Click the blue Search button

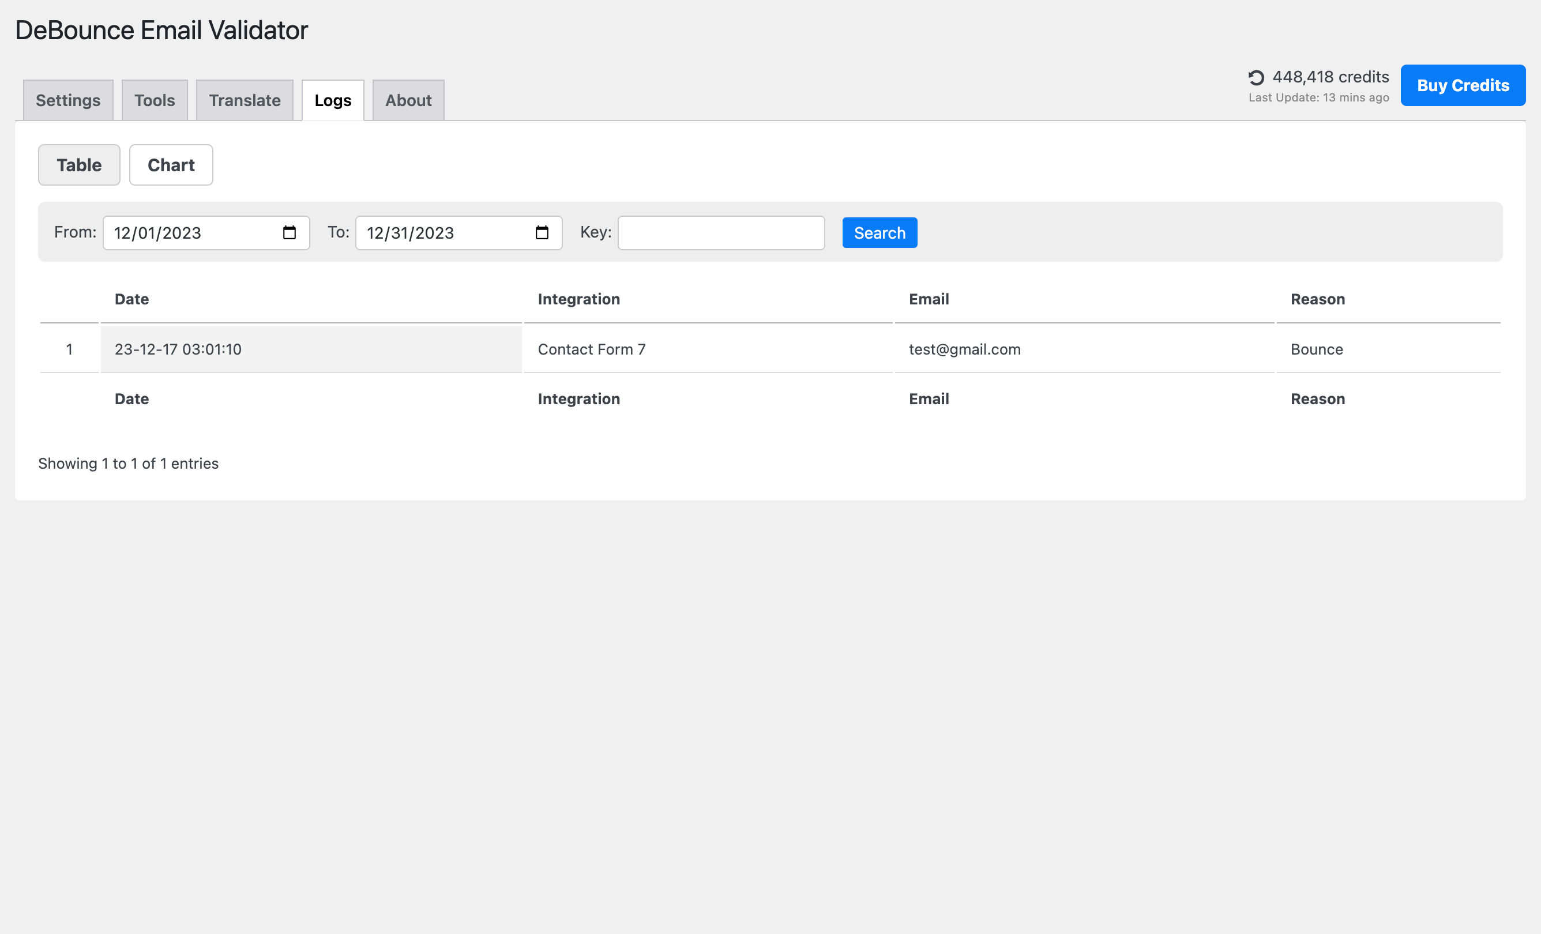(880, 232)
